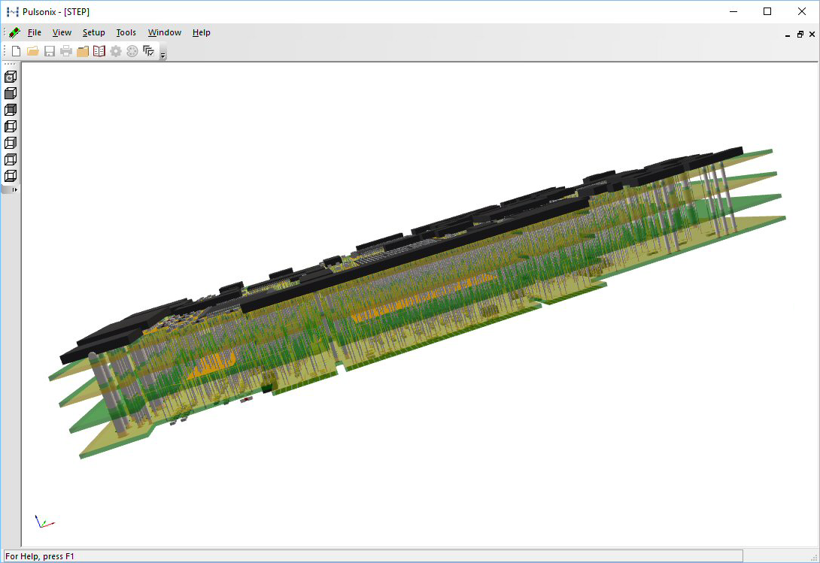Expand the main toolbar overflow options arrow

click(x=163, y=54)
